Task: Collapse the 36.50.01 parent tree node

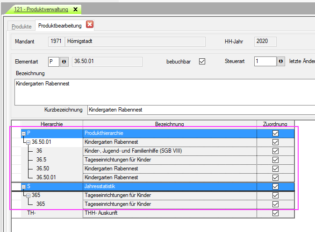Action: 28,142
